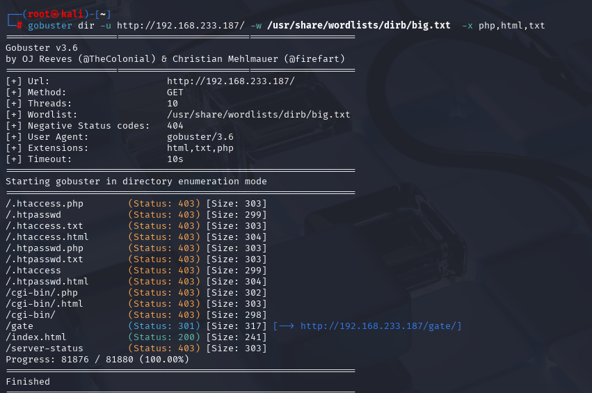The width and height of the screenshot is (592, 393).
Task: Click the /.htpasswd result without extension
Action: tap(33, 215)
